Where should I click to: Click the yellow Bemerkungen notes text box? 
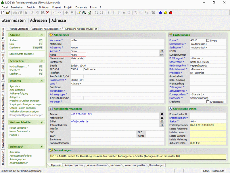click(x=138, y=157)
